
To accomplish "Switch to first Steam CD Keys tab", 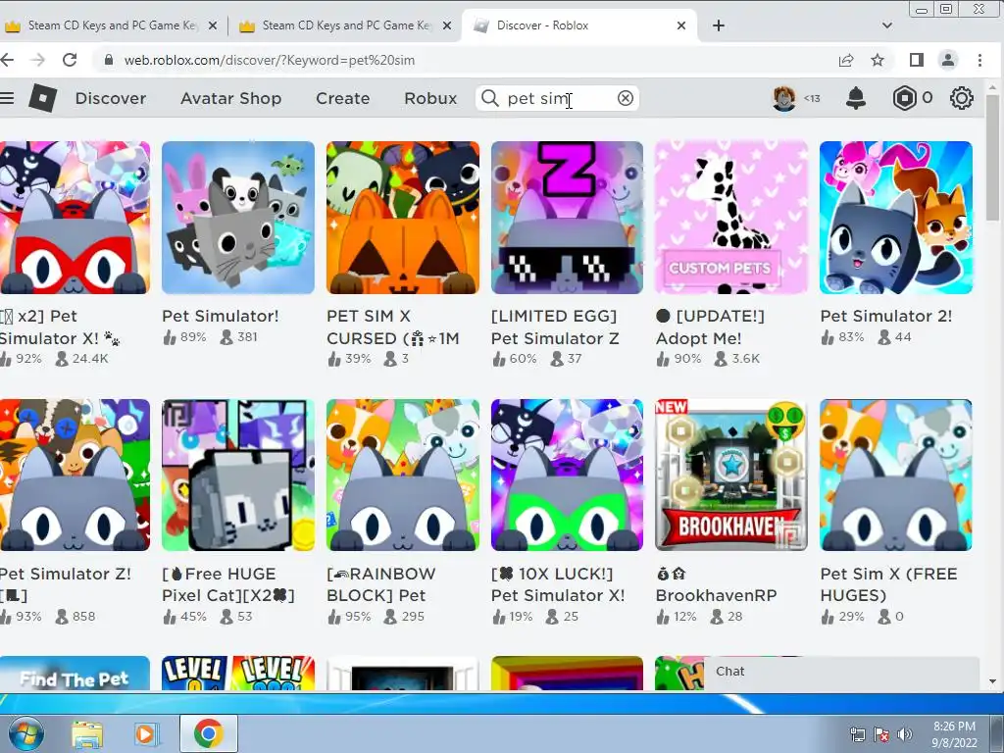I will [112, 25].
